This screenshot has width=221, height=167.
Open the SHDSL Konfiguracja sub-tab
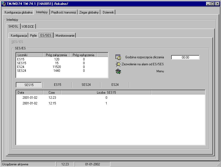[19, 35]
